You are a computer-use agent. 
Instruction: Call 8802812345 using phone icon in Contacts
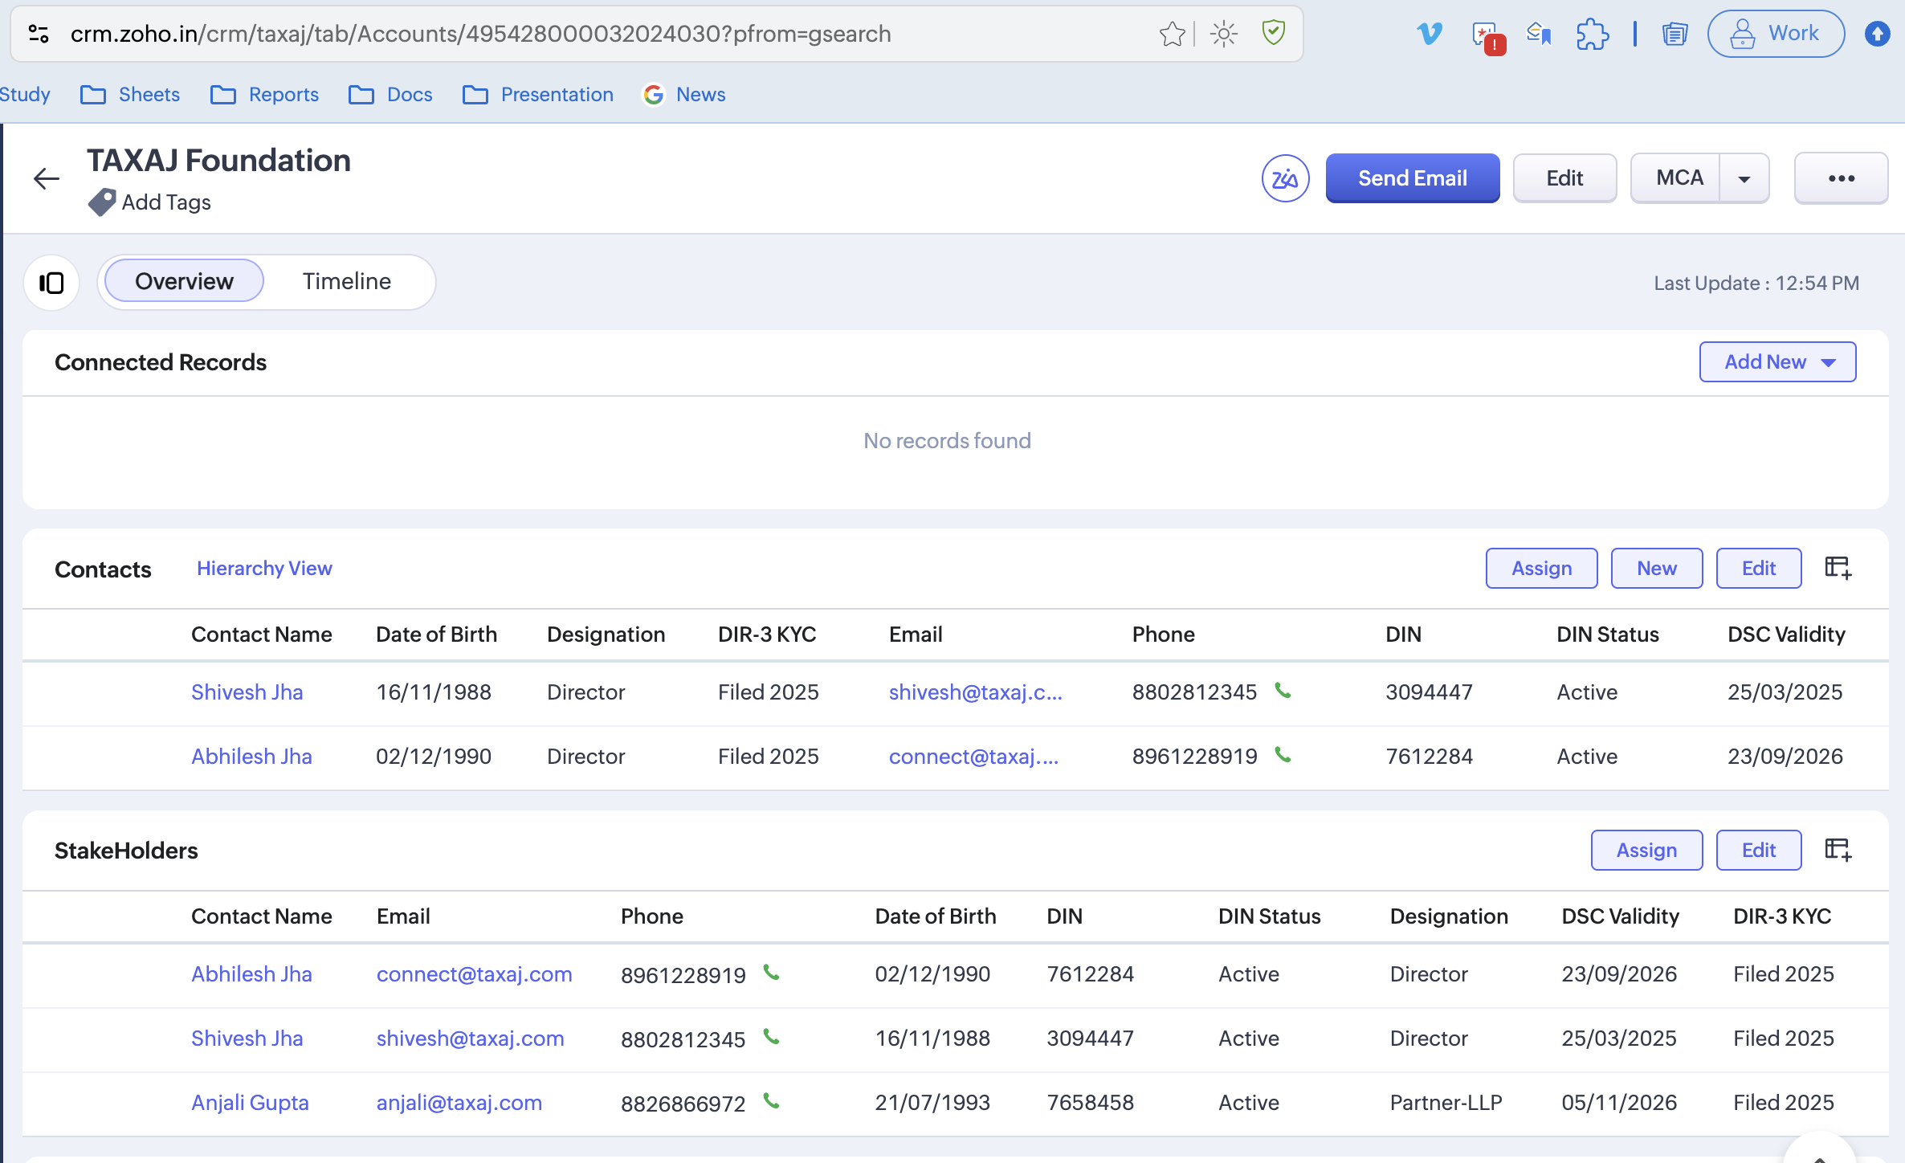(x=1283, y=691)
